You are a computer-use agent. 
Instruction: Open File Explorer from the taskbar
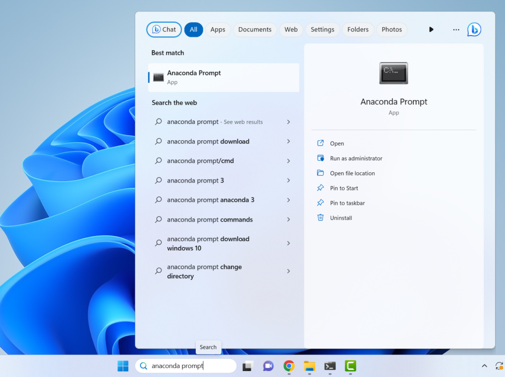point(310,366)
